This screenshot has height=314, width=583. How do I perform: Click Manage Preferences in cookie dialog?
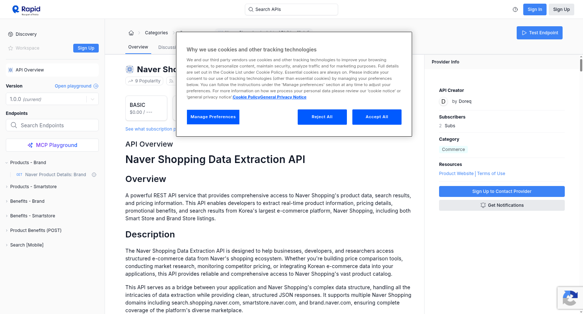tap(213, 117)
